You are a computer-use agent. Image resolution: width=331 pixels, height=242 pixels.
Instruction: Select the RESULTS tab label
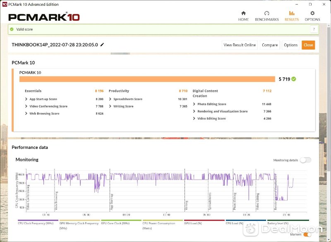(292, 19)
